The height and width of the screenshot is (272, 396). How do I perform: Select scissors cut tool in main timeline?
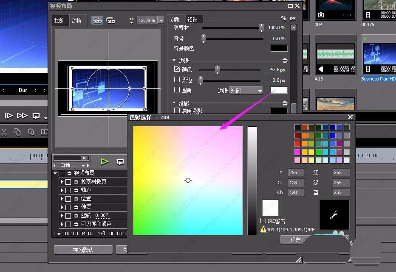3,132
